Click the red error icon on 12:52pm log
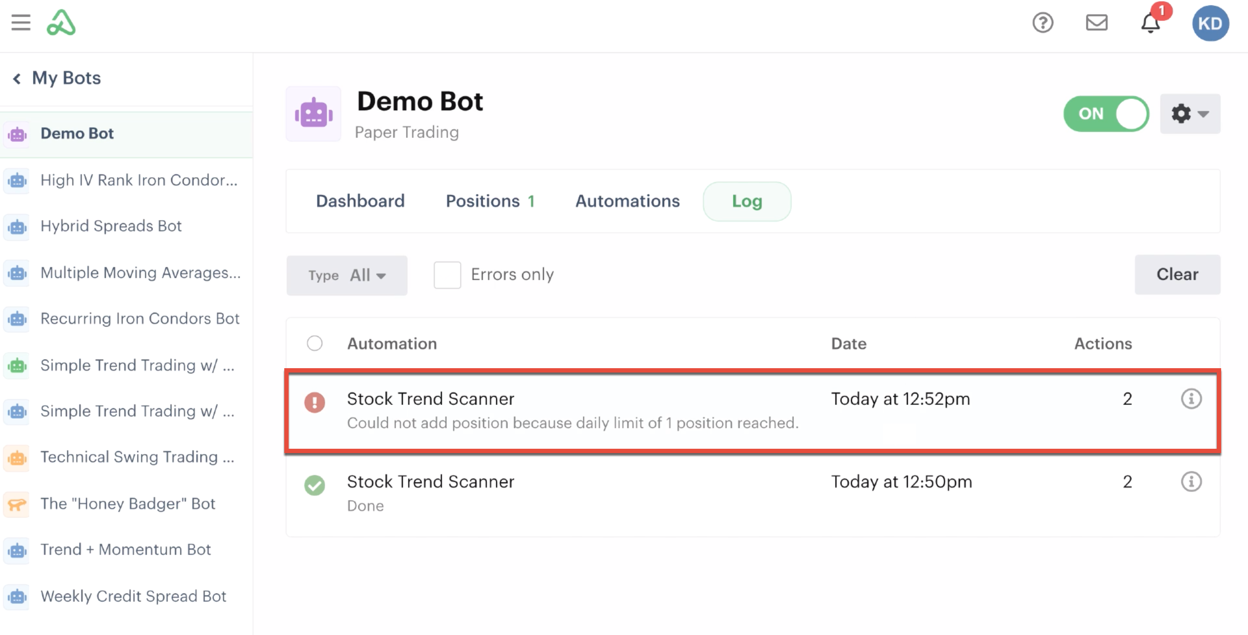The image size is (1248, 635). pyautogui.click(x=315, y=402)
